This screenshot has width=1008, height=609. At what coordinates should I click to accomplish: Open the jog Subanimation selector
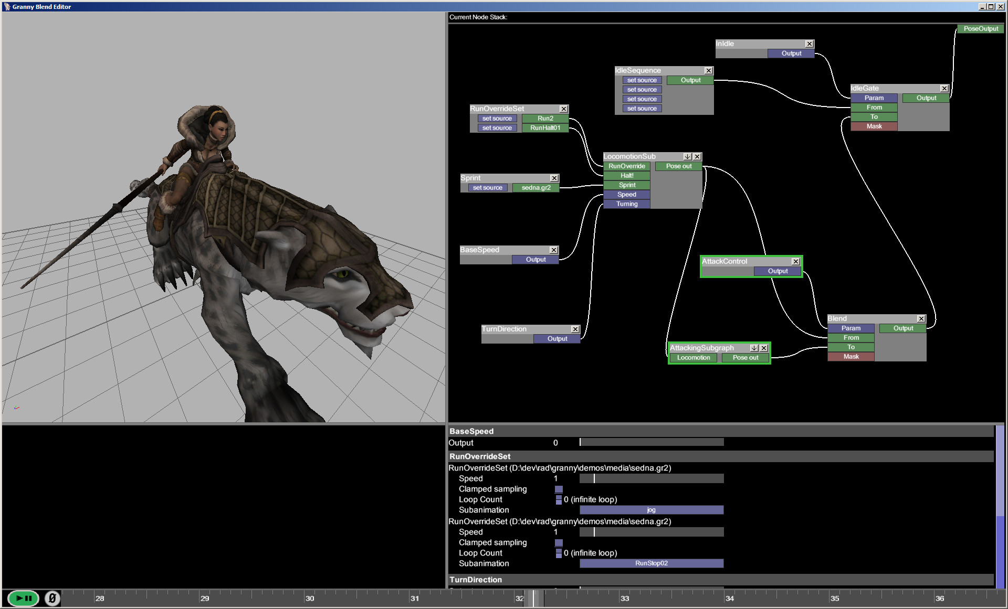coord(652,510)
